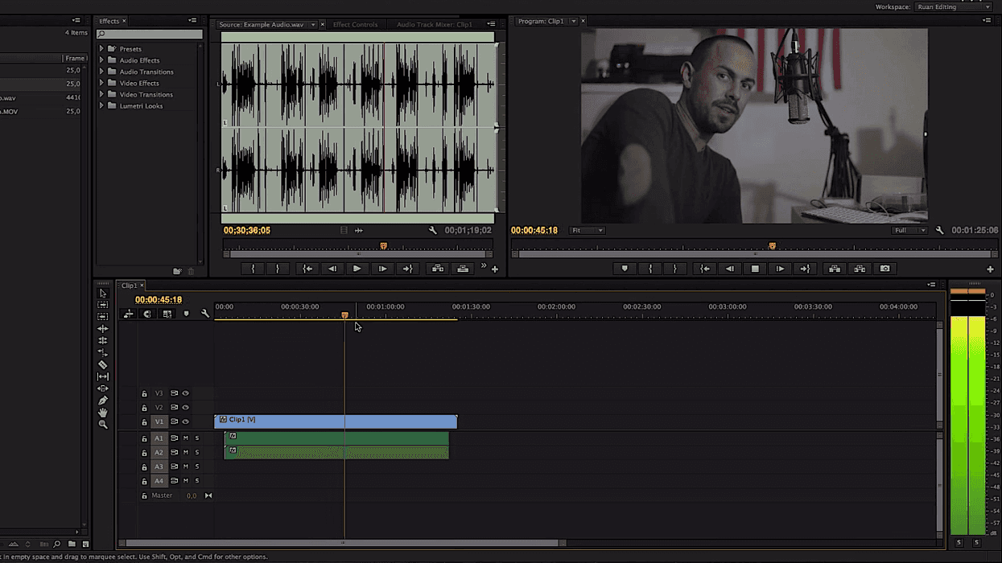Toggle V2 track output eye
1002x563 pixels.
pos(185,408)
